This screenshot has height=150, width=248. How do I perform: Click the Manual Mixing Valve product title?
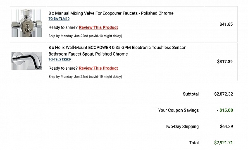click(x=111, y=13)
